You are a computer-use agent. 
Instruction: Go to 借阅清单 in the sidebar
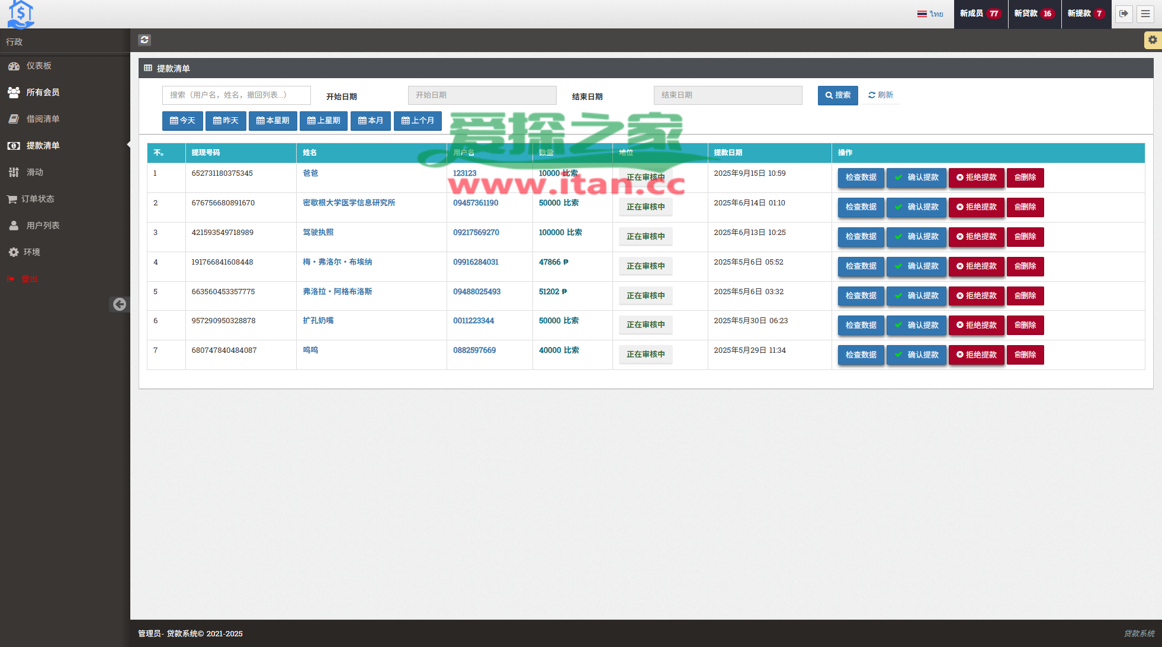click(x=43, y=119)
